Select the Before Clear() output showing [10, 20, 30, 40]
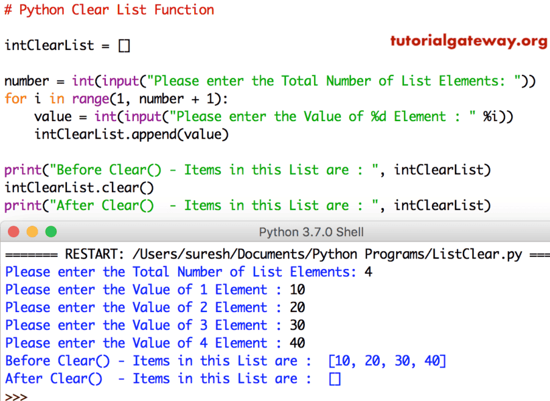The height and width of the screenshot is (401, 550). pyautogui.click(x=225, y=361)
